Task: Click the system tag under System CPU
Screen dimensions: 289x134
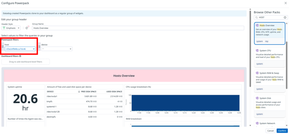Action: pyautogui.click(x=259, y=64)
